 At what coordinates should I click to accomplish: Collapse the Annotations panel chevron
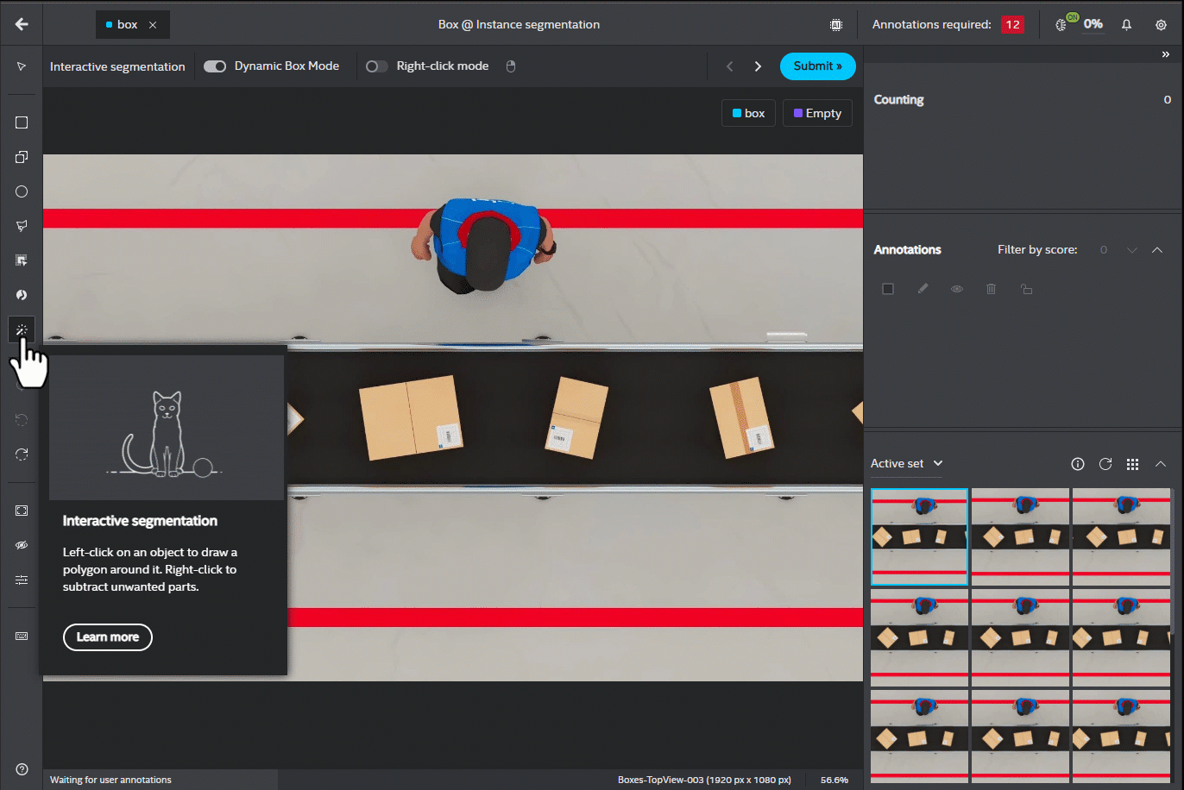tap(1157, 250)
